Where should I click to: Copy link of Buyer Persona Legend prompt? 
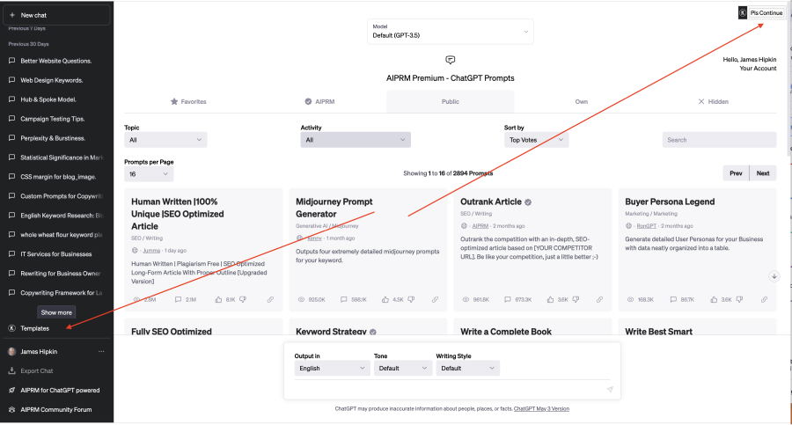[x=764, y=300]
